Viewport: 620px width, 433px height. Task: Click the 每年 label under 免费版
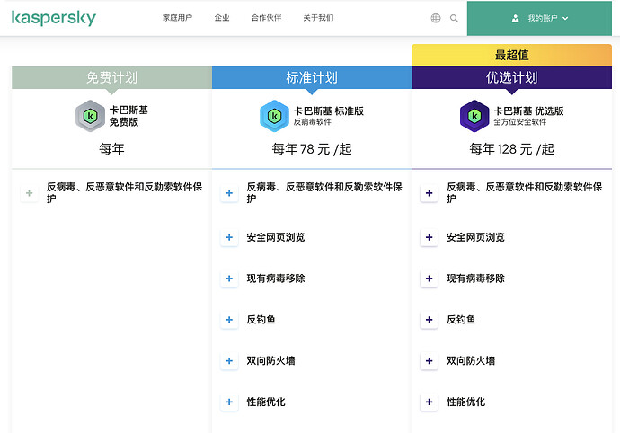coord(111,149)
